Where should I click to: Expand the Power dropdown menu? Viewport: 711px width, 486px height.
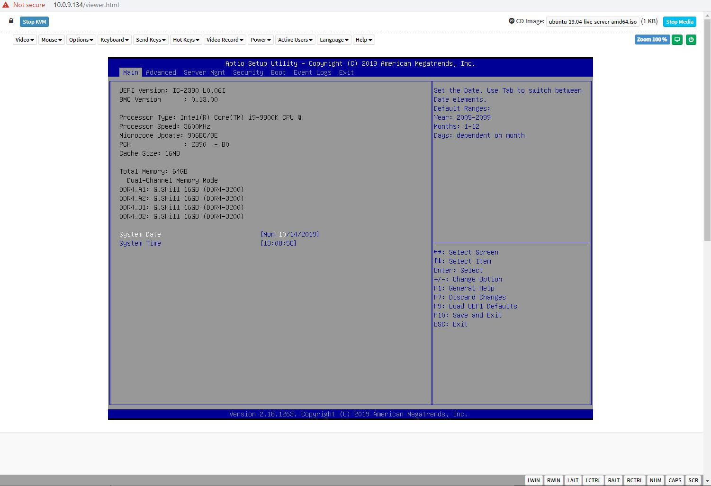pyautogui.click(x=261, y=40)
